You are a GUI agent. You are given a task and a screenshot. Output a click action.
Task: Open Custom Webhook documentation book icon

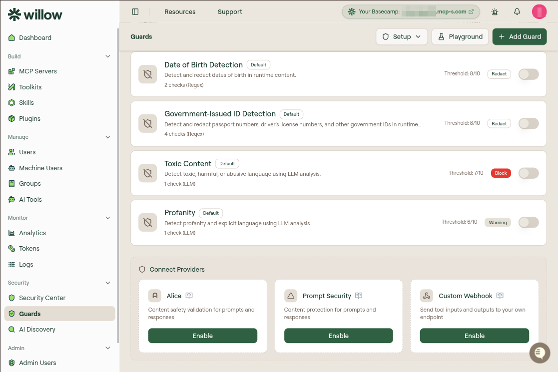click(x=500, y=296)
